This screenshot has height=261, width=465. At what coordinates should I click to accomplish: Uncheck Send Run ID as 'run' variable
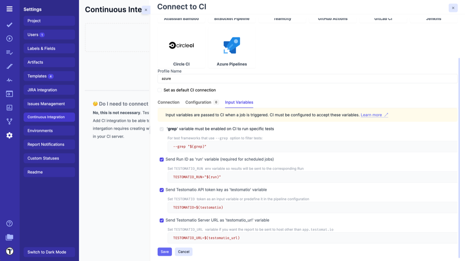(162, 159)
